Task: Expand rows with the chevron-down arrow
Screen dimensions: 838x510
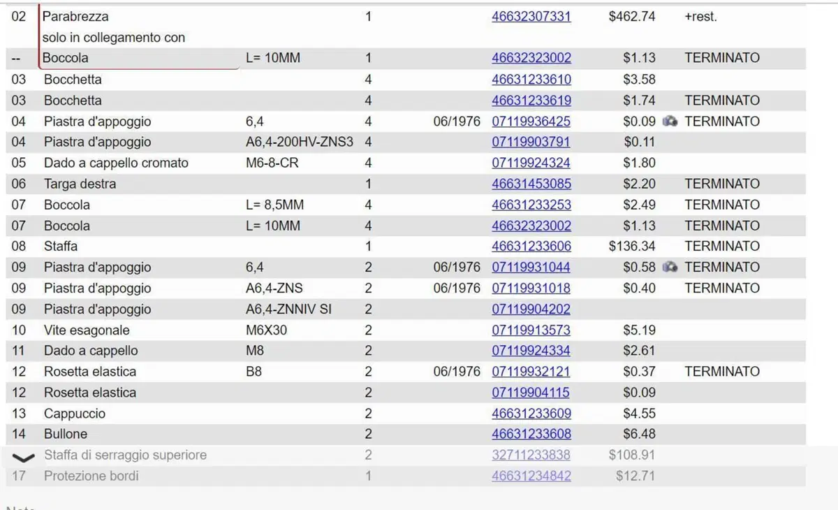Action: click(x=24, y=458)
